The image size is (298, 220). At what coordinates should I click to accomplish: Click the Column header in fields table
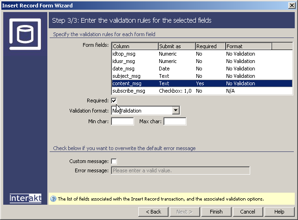pyautogui.click(x=134, y=46)
